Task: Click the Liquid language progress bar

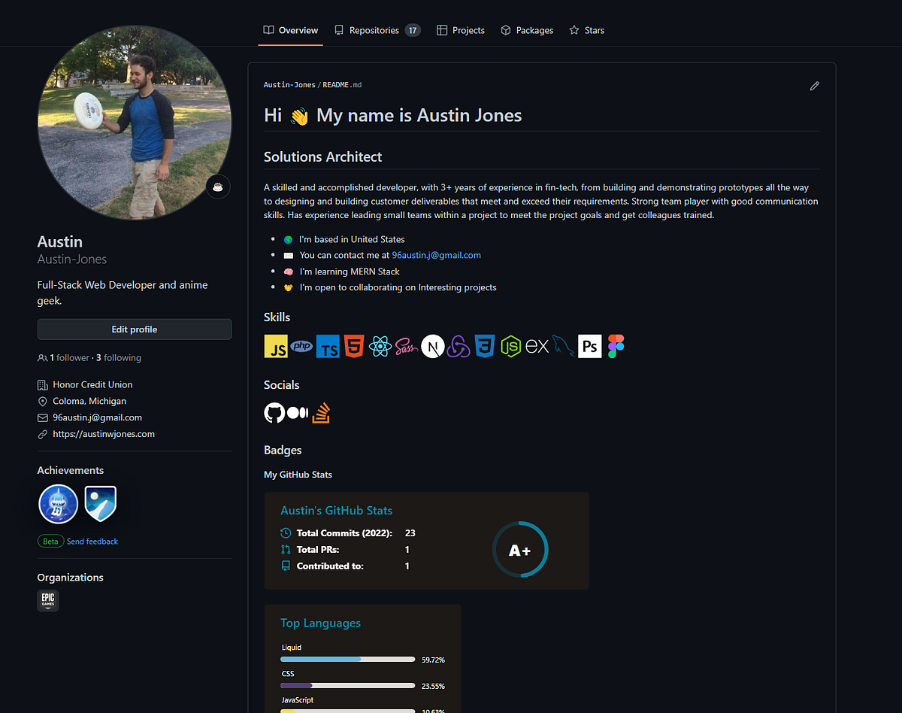Action: click(347, 658)
